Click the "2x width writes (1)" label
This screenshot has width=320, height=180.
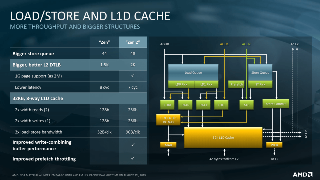pyautogui.click(x=33, y=121)
